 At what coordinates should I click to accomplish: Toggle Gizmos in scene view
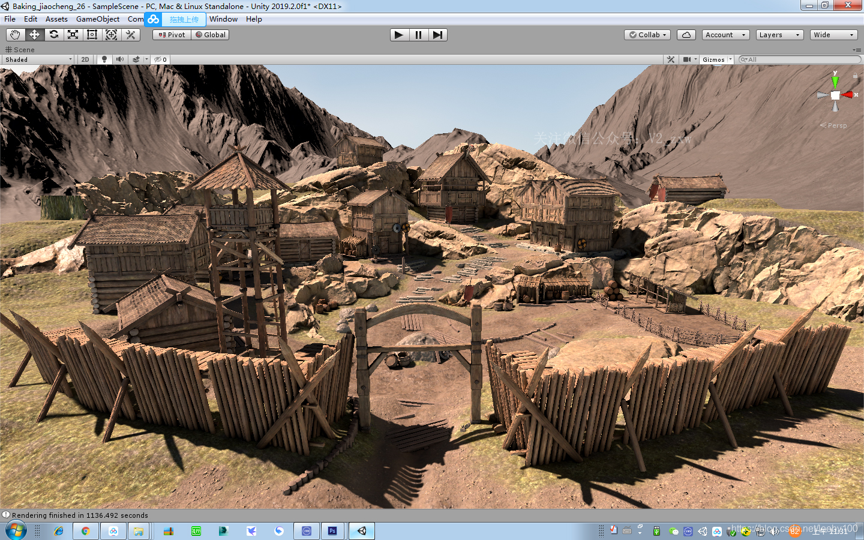713,59
